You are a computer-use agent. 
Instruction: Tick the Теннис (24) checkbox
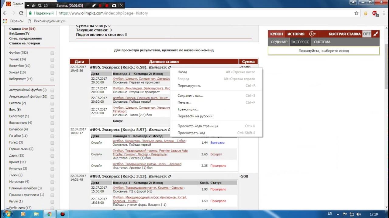pyautogui.click(x=52, y=60)
